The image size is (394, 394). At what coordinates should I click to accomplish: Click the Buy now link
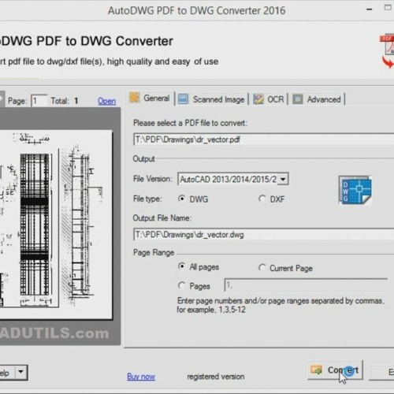point(141,377)
